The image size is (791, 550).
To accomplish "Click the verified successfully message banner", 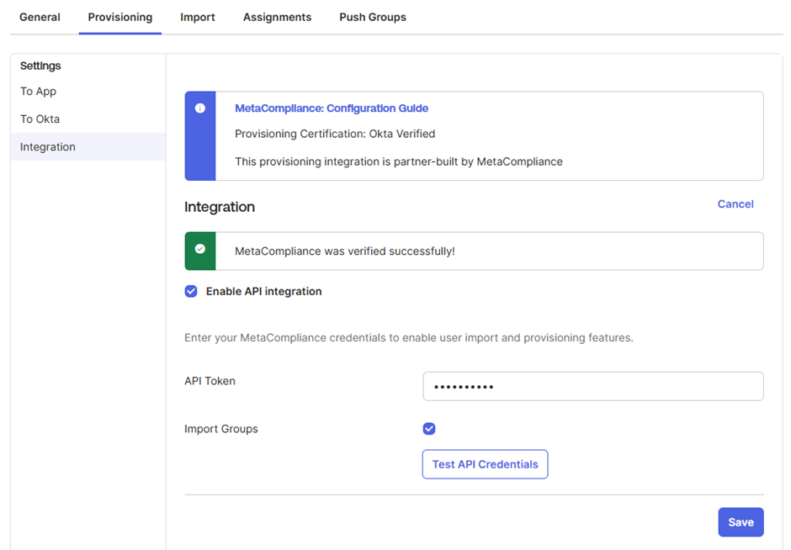I will click(x=474, y=251).
